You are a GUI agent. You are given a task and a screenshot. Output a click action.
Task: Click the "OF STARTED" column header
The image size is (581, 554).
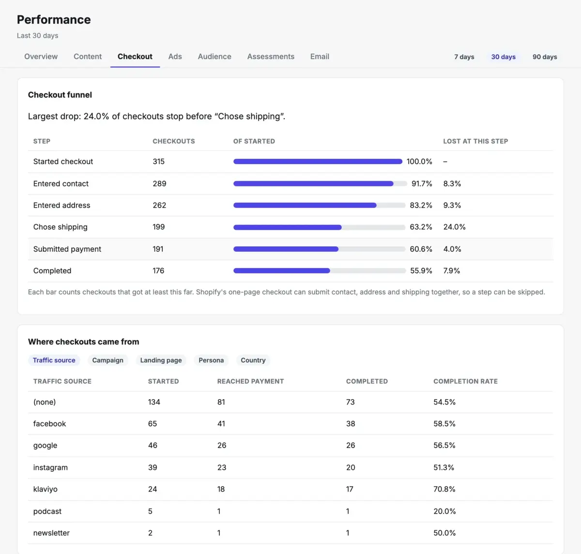254,141
